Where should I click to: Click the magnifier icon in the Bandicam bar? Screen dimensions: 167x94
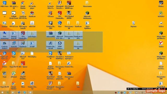pyautogui.click(x=130, y=89)
